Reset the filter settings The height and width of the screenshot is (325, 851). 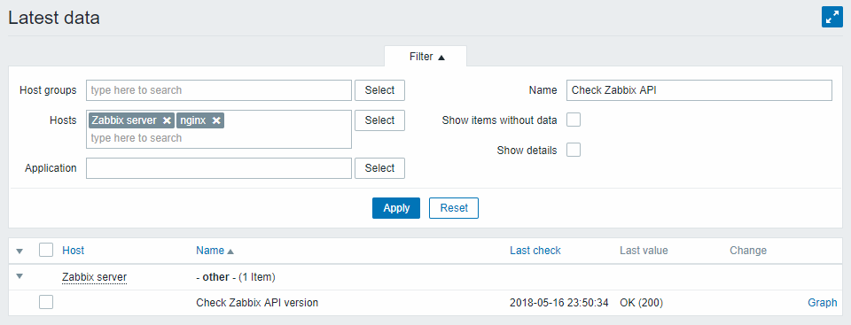pos(454,208)
